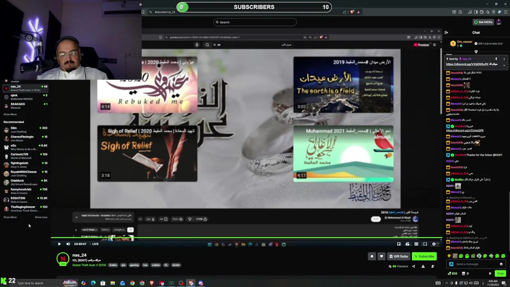Select the outlaw tag chip
510x287 pixels.
click(156, 265)
